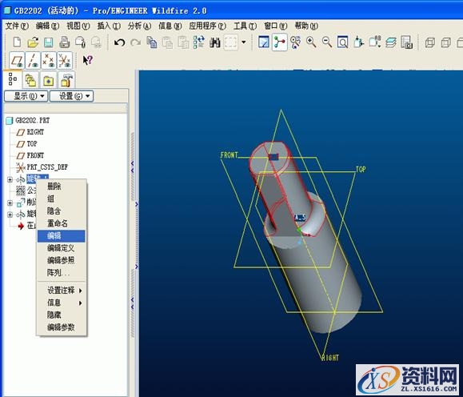Screen dimensions: 463x397
Task: Switch to Hidden line display icon
Action: coord(445,43)
